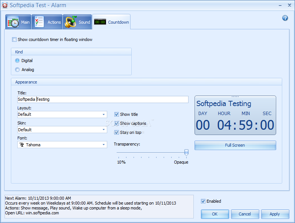295x223 pixels.
Task: Click the 00:00 digital clock icon on Countdown tab
Action: (x=100, y=22)
